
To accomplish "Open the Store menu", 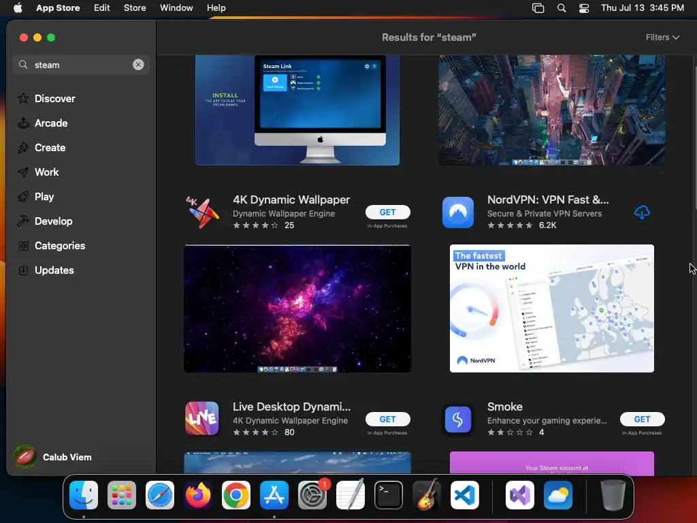I will [135, 8].
